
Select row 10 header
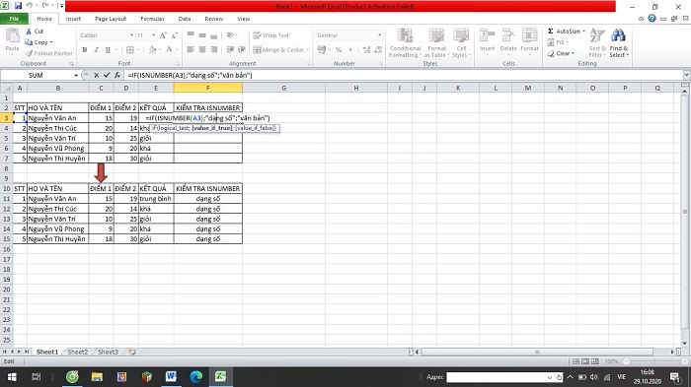pyautogui.click(x=7, y=188)
